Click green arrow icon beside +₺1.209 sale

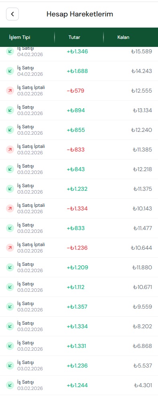point(10,267)
